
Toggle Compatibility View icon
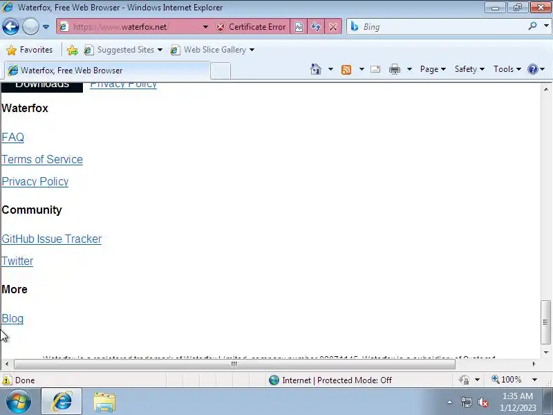[299, 27]
